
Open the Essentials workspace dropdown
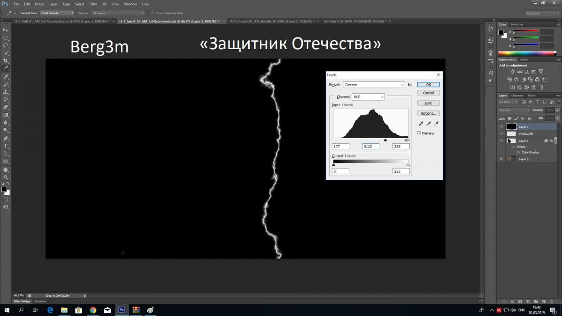542,13
